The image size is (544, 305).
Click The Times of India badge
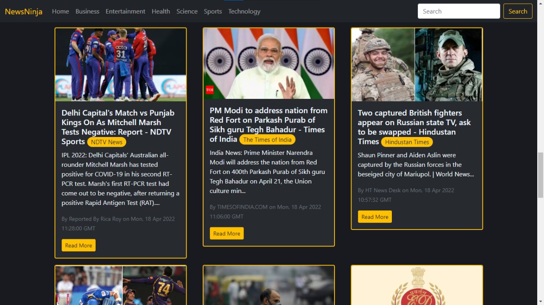pyautogui.click(x=267, y=140)
